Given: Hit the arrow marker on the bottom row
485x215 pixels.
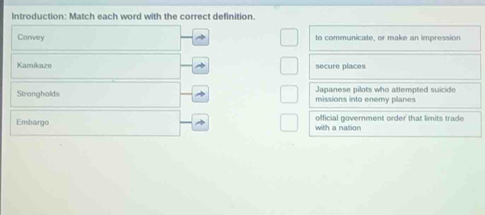Looking at the screenshot, I should tap(200, 122).
